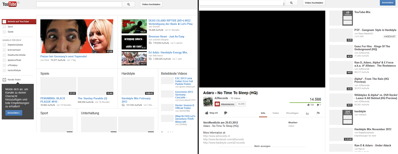
Task: Open PENUMBRA: BLACK PLAGUE #010 video
Action: click(53, 100)
